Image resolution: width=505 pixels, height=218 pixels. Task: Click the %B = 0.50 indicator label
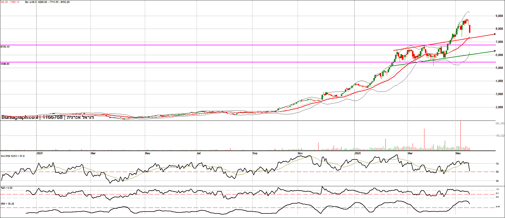tap(7, 188)
